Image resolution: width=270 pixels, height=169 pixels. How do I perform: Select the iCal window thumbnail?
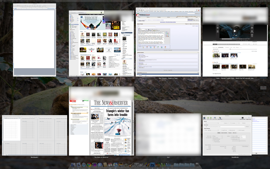[168, 134]
